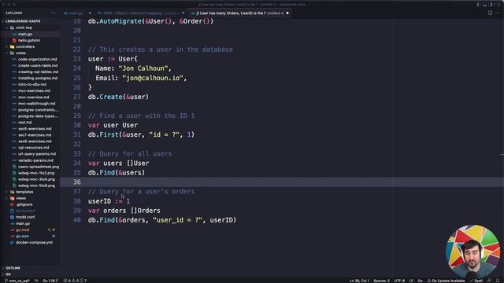Viewport: 504px width, 283px height.
Task: Click the feedback icon in status bar
Action: (490, 281)
